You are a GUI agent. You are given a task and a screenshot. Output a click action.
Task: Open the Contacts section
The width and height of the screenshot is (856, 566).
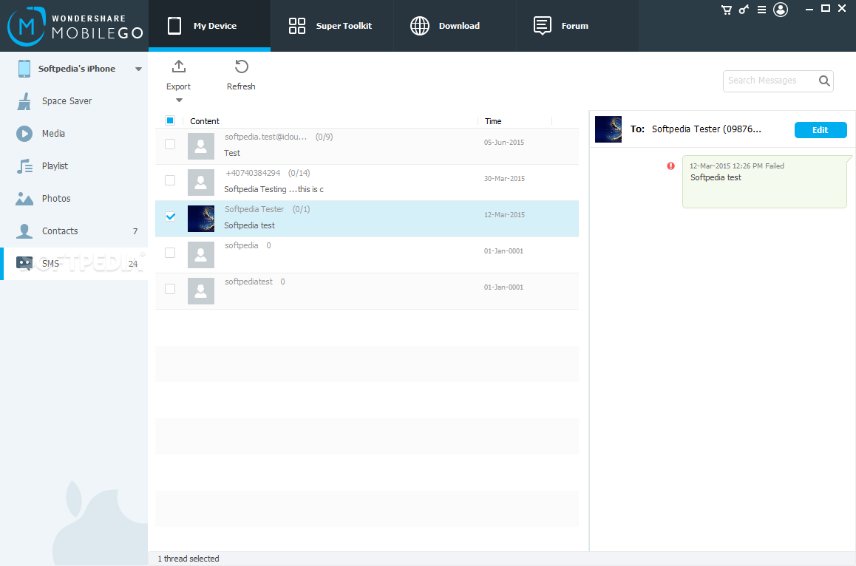coord(74,231)
